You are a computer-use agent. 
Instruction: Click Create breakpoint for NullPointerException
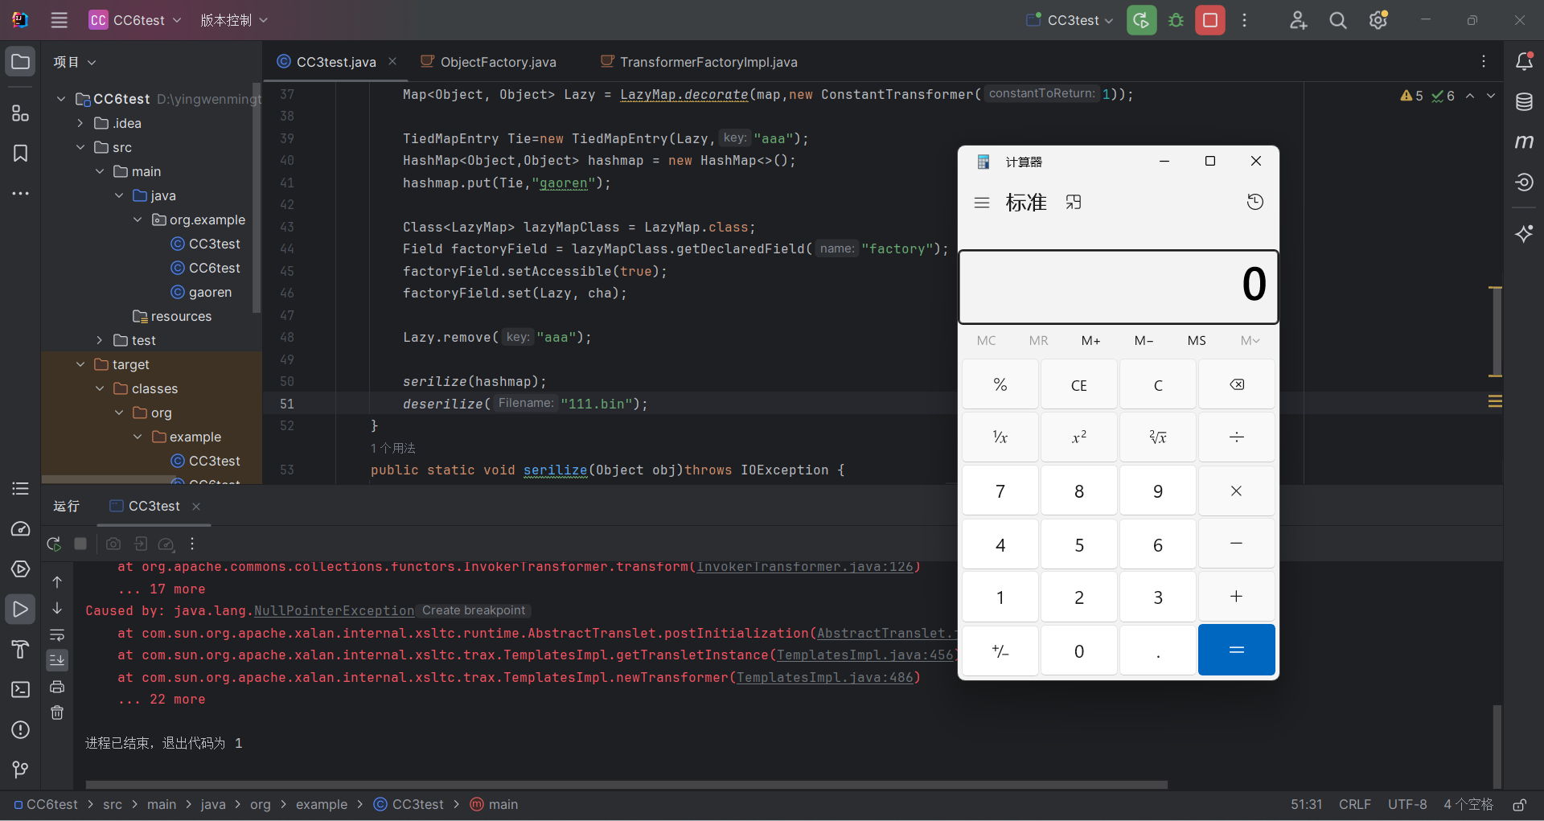(x=474, y=610)
